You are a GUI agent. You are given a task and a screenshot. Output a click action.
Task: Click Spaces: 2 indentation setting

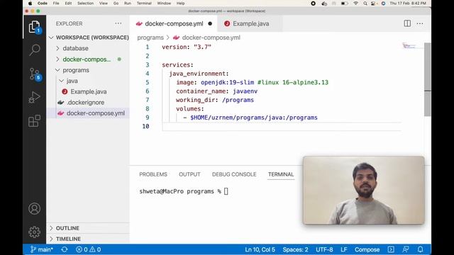point(295,249)
